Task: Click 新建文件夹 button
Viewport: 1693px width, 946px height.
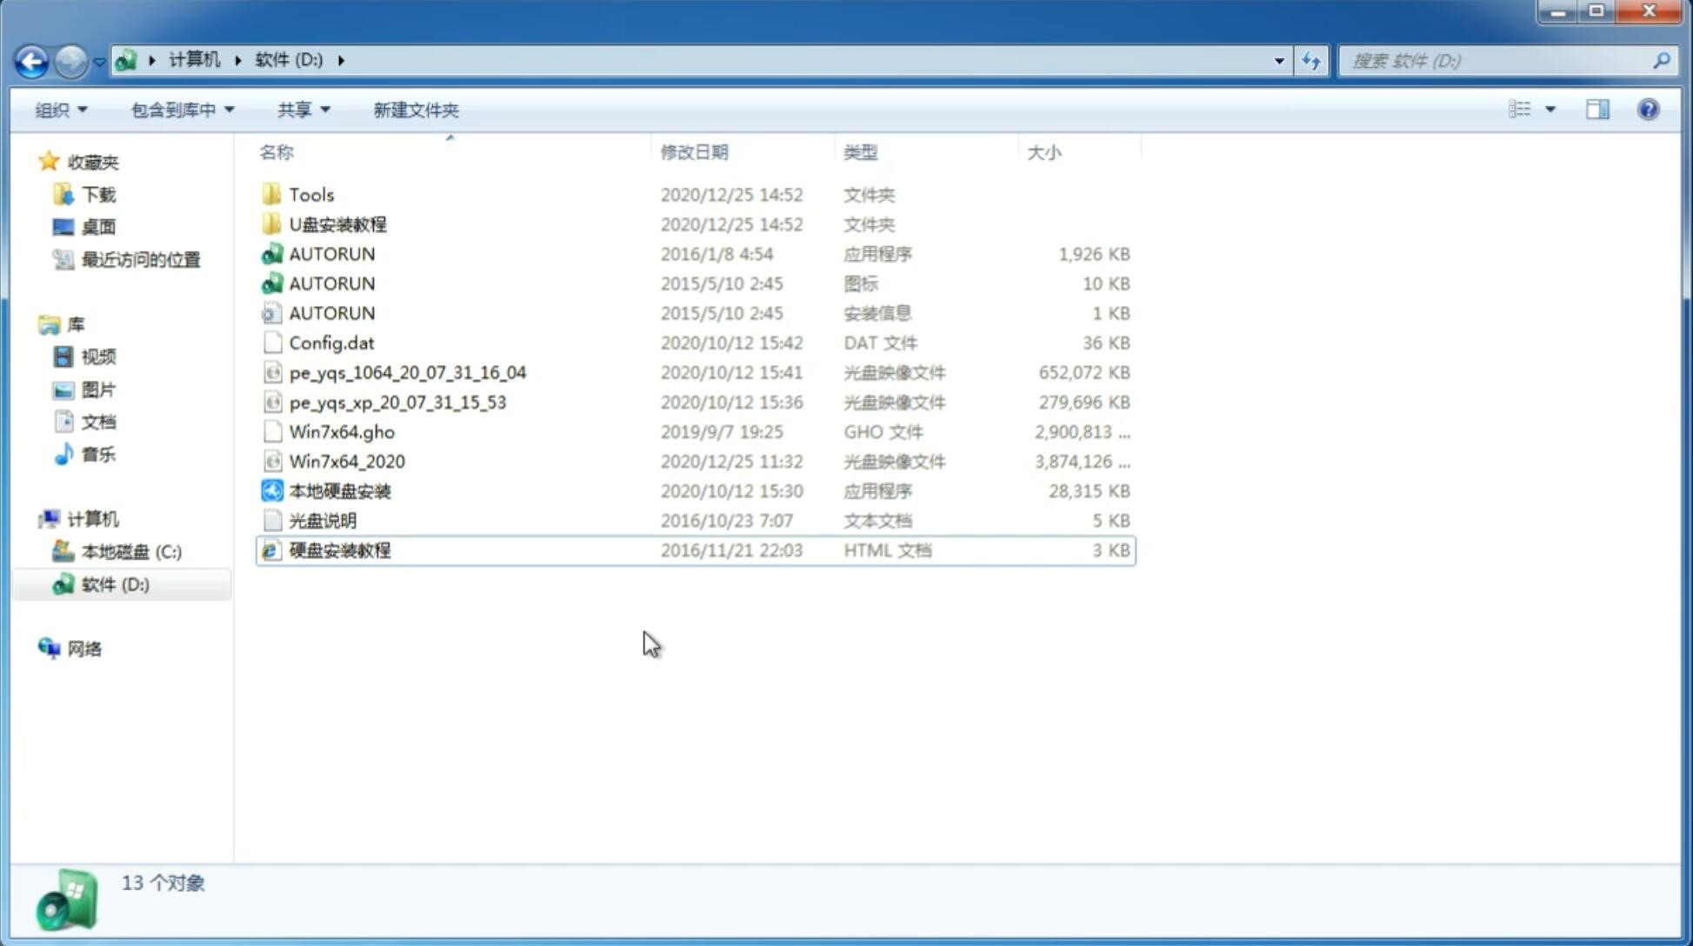Action: 415,110
